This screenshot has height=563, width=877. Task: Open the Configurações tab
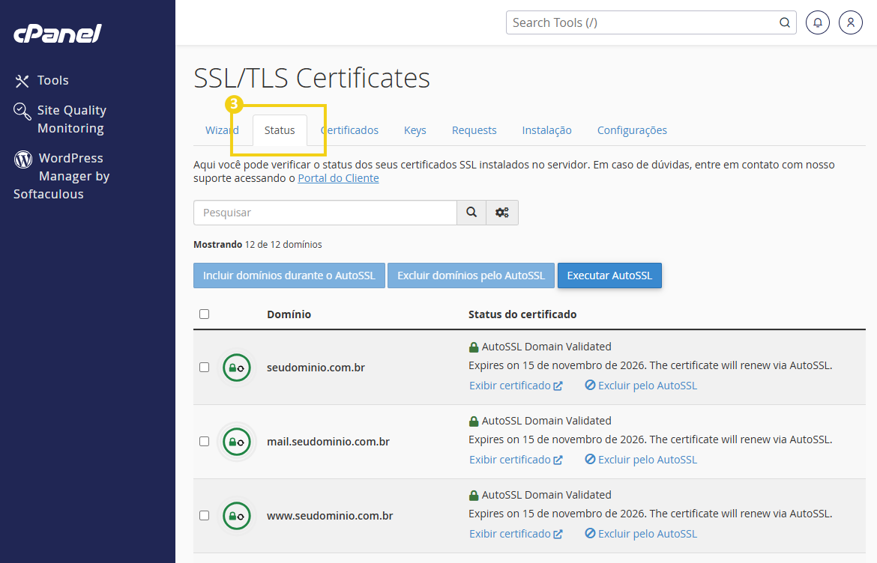point(632,130)
